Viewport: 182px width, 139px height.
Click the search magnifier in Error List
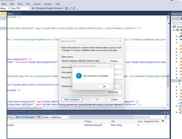[x=166, y=117]
